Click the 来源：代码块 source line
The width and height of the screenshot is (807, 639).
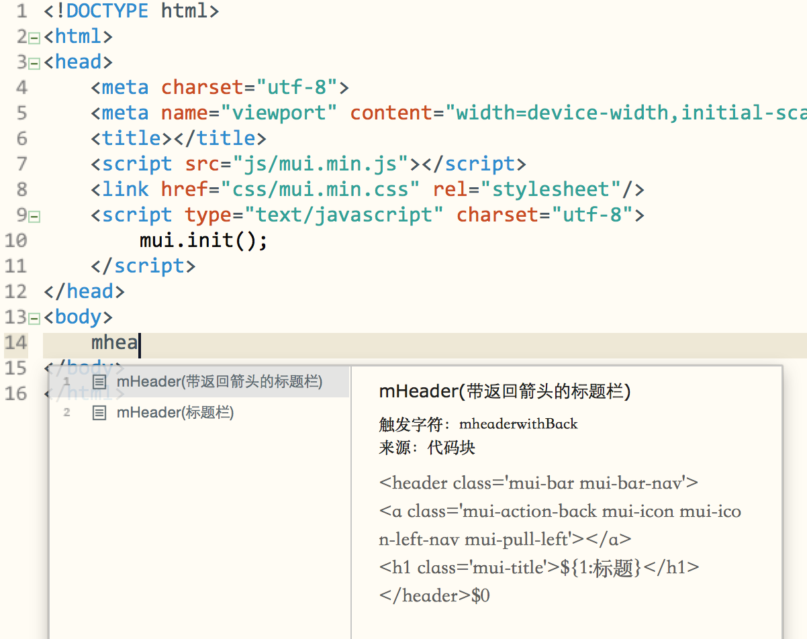427,448
